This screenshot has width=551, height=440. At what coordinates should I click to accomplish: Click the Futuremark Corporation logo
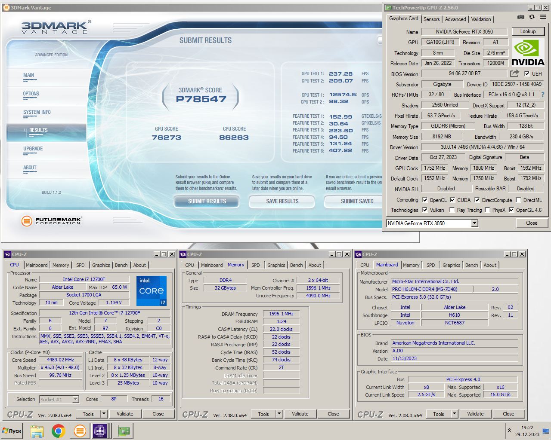(52, 221)
